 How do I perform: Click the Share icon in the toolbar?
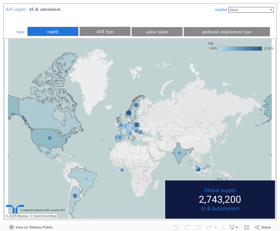pyautogui.click(x=257, y=227)
